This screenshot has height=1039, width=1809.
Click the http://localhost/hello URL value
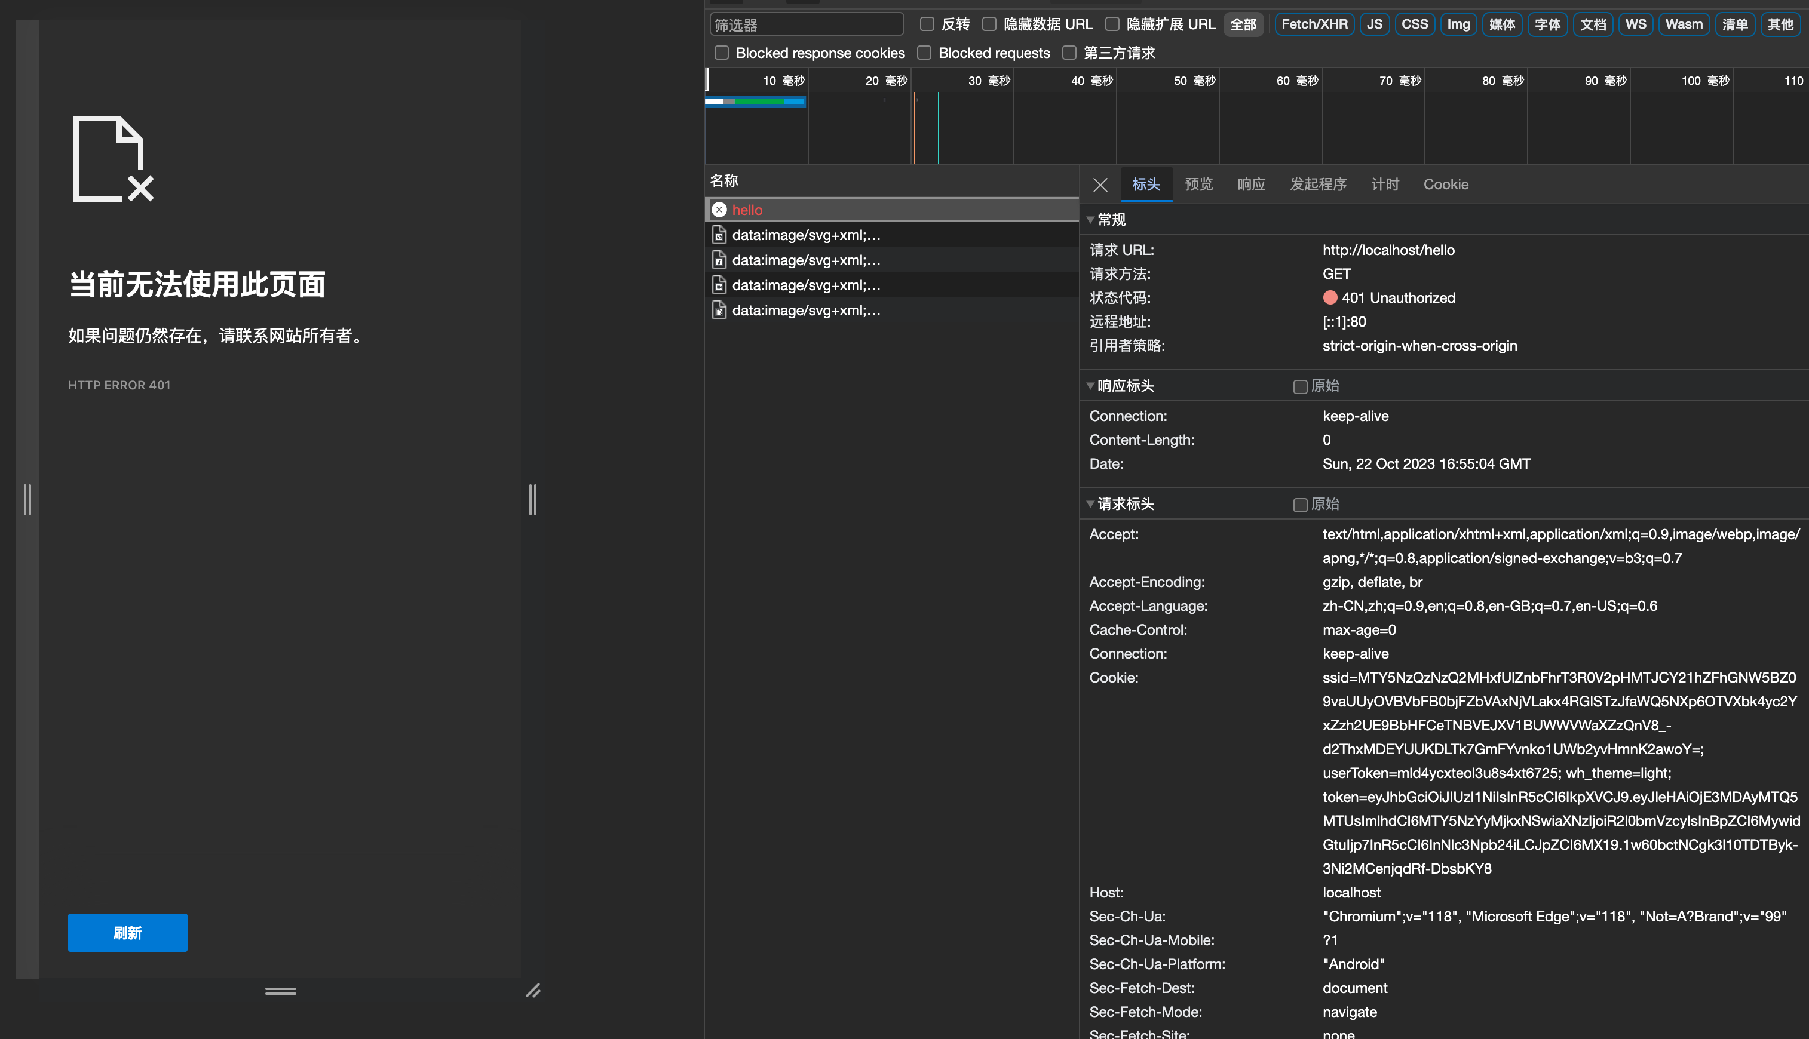point(1388,250)
